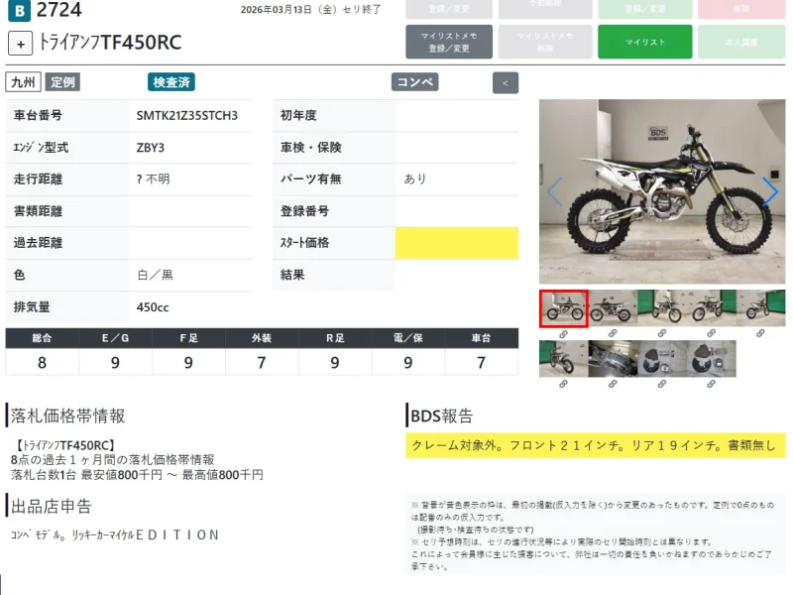Click パーツ有無 value あり

click(415, 179)
